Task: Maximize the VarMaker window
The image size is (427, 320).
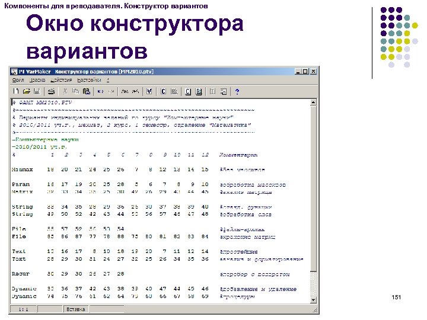Action: pos(305,71)
